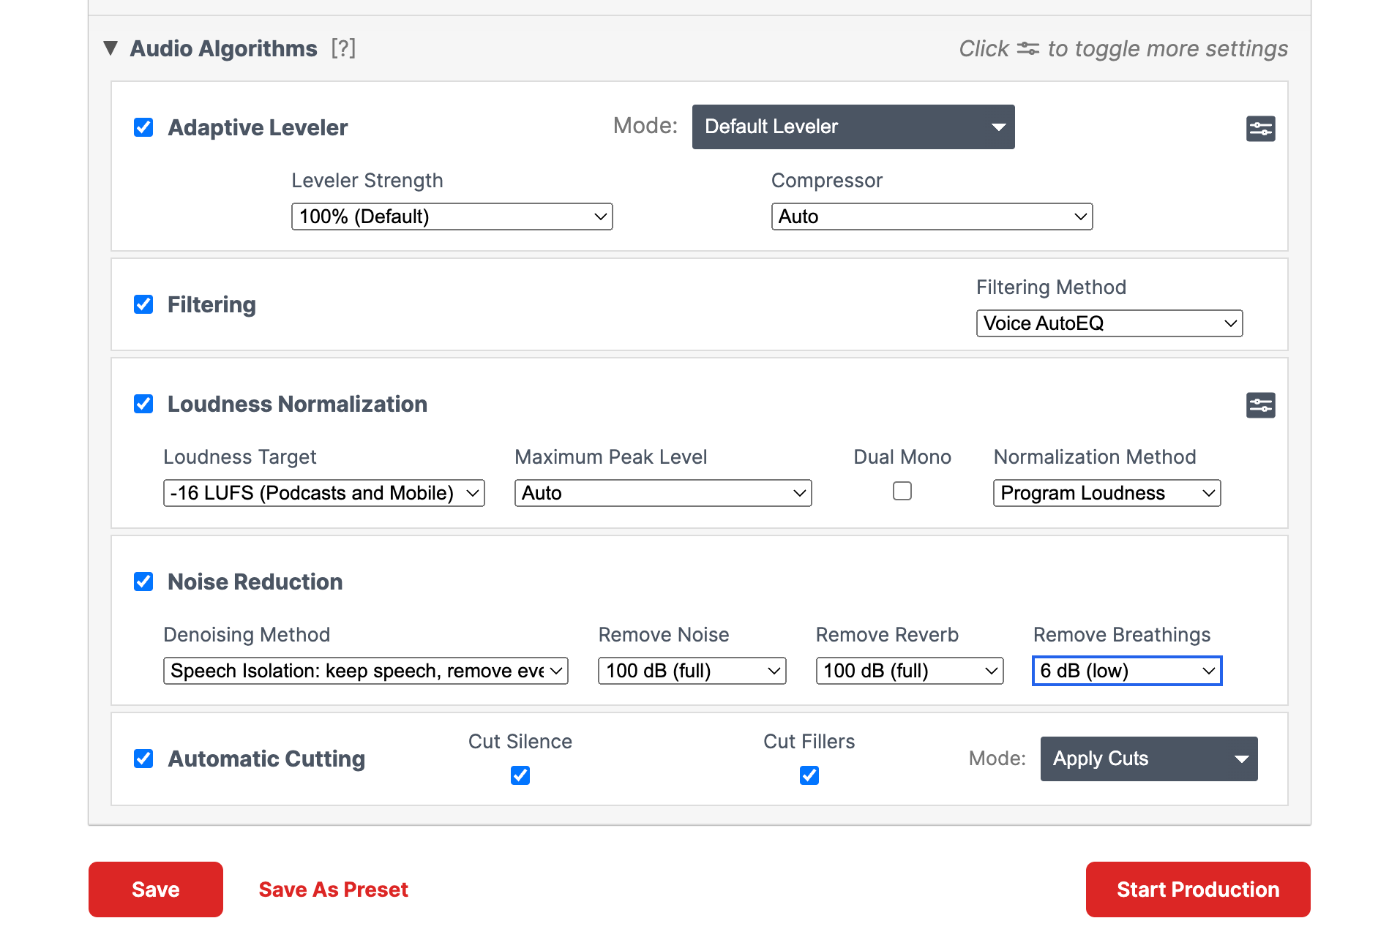Toggle Loudness Normalization advanced settings icon

(1260, 405)
